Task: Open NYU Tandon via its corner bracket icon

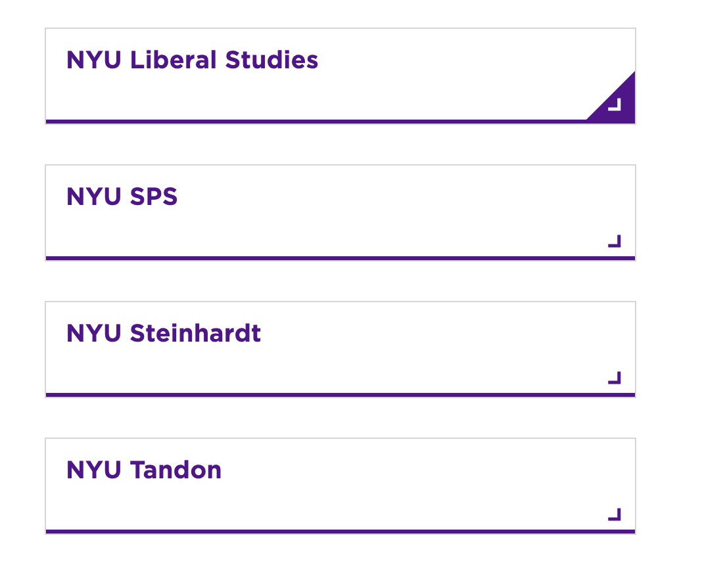Action: [x=615, y=514]
